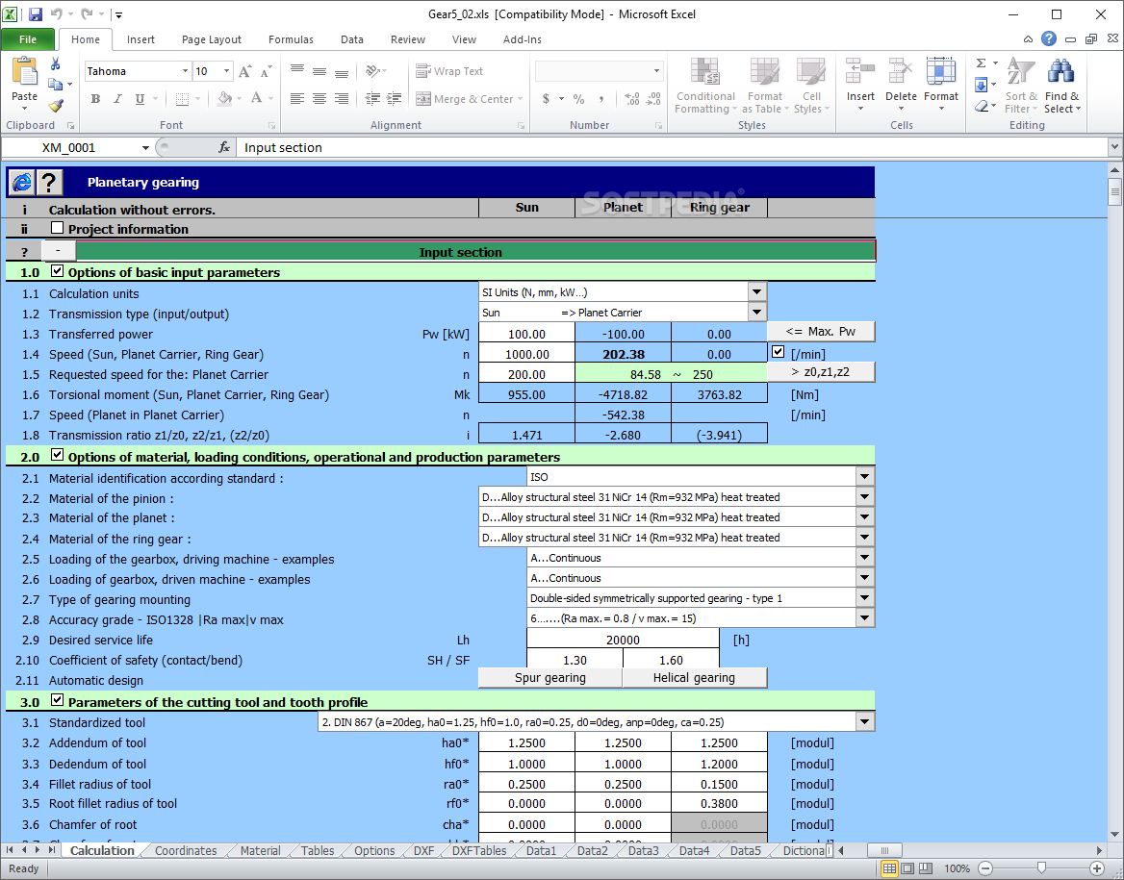Click the '<= Max. Pw' button

pyautogui.click(x=821, y=331)
